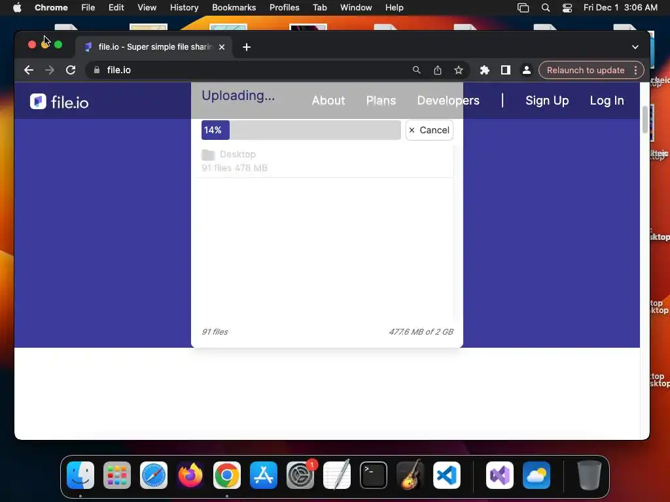Click Chrome icon in the Dock
The height and width of the screenshot is (502, 670).
[227, 475]
